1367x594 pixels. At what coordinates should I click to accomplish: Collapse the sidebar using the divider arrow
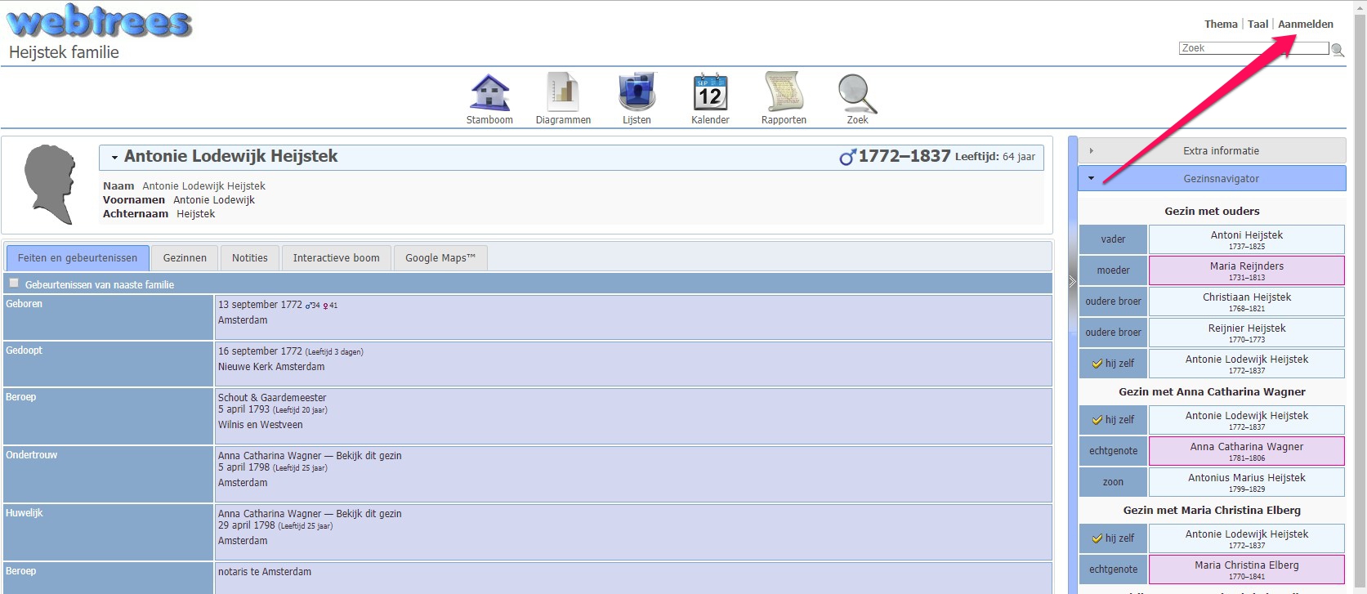click(x=1072, y=281)
